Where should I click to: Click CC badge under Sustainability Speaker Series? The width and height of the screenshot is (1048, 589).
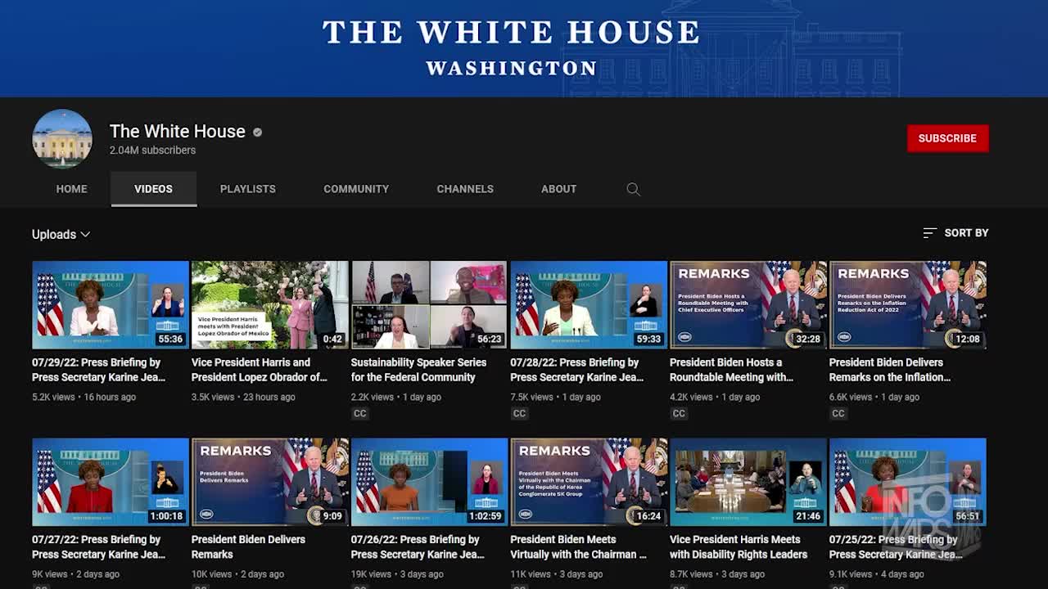tap(359, 414)
